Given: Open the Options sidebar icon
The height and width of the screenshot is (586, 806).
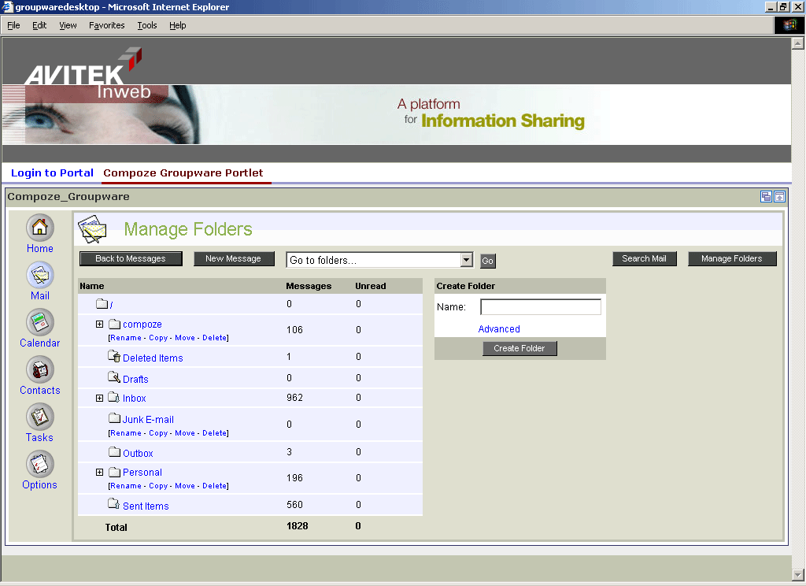Looking at the screenshot, I should pos(39,464).
